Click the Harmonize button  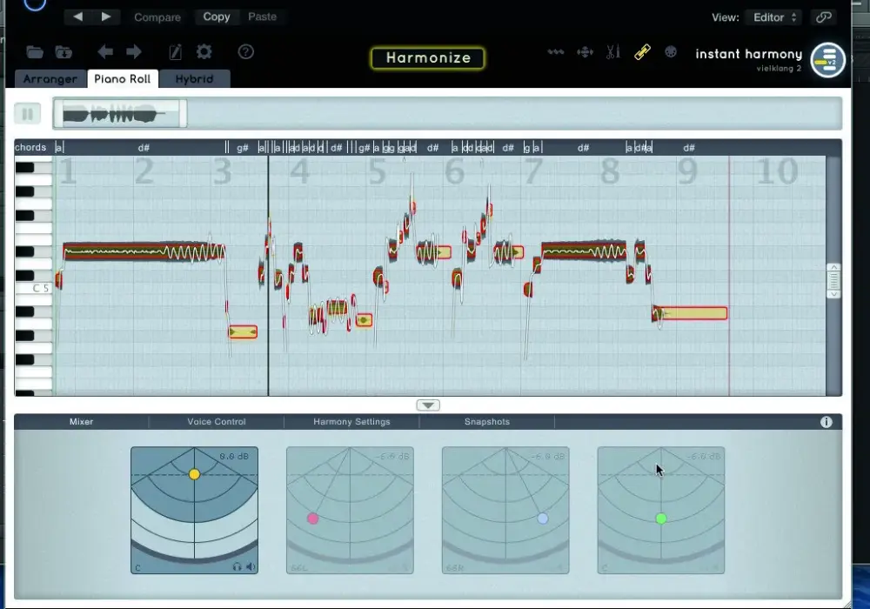(428, 57)
